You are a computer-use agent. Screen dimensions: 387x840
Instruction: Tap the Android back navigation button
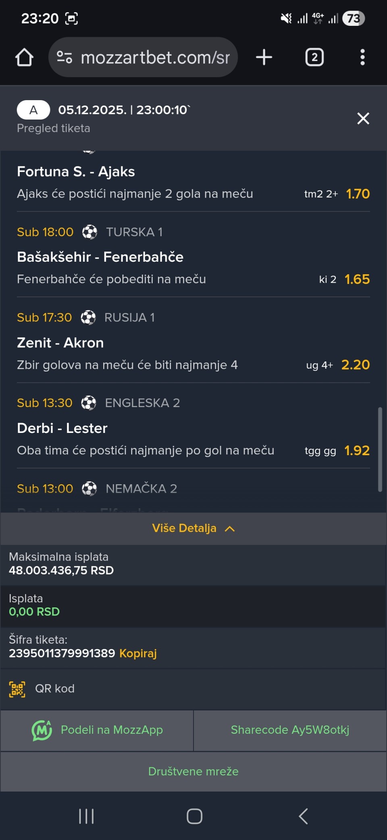pyautogui.click(x=303, y=816)
